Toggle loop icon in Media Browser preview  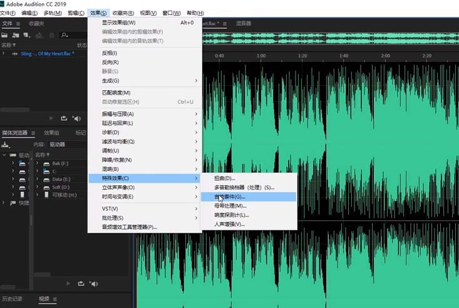81,284
